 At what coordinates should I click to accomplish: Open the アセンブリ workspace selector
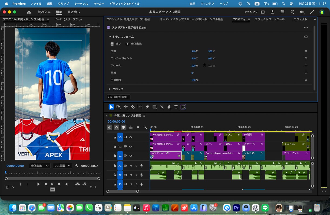click(251, 12)
